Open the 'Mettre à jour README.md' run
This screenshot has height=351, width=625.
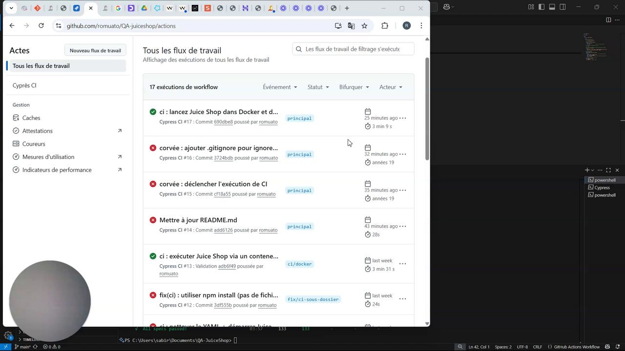(x=198, y=220)
